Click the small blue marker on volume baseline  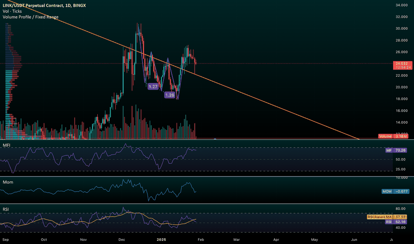tap(215, 138)
